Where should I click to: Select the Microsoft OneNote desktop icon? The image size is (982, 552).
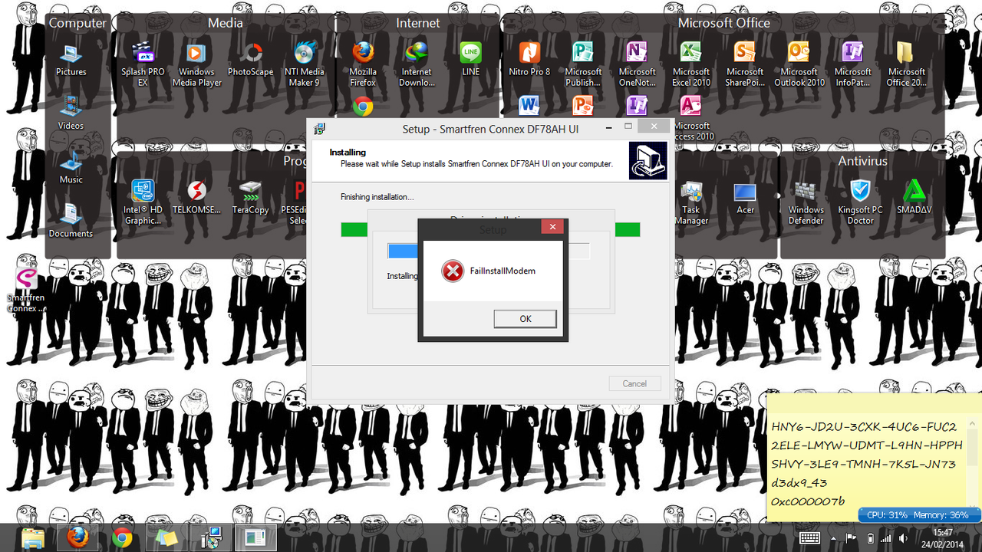[x=637, y=64]
